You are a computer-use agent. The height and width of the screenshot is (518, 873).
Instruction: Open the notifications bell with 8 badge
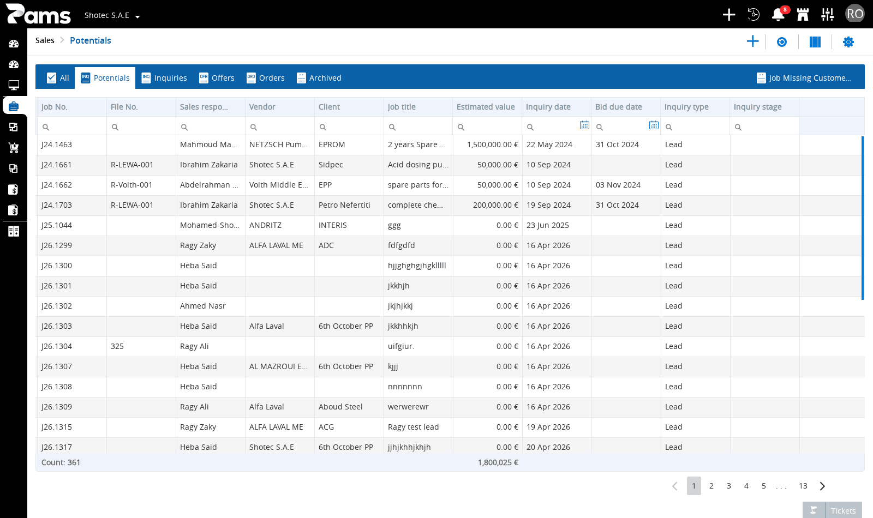point(779,15)
